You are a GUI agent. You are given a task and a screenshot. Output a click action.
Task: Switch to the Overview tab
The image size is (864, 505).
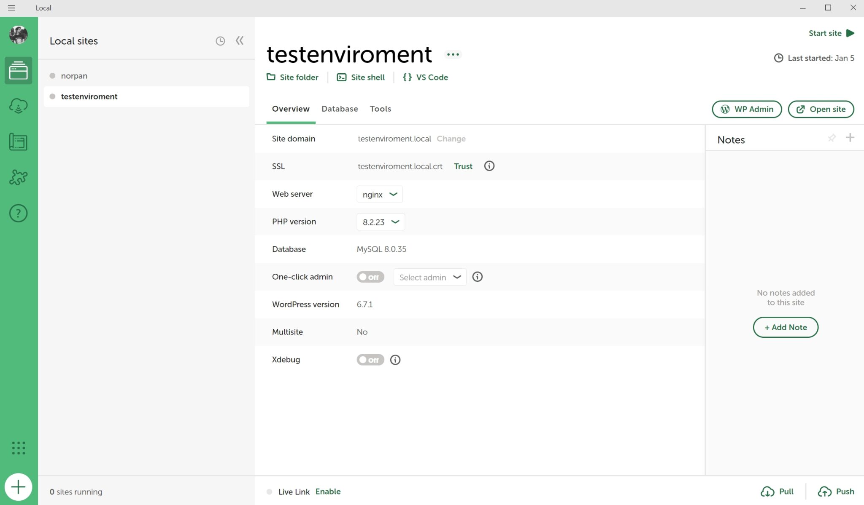pos(291,109)
